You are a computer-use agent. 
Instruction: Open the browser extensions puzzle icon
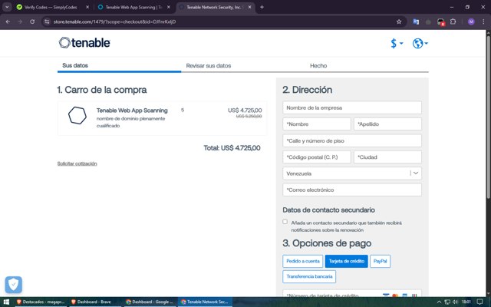(453, 21)
